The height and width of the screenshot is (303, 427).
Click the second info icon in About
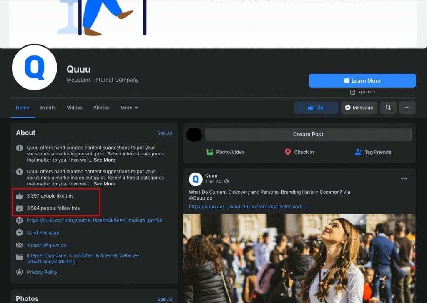[x=19, y=172]
